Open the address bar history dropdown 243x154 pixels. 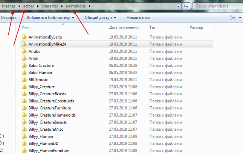(178, 6)
